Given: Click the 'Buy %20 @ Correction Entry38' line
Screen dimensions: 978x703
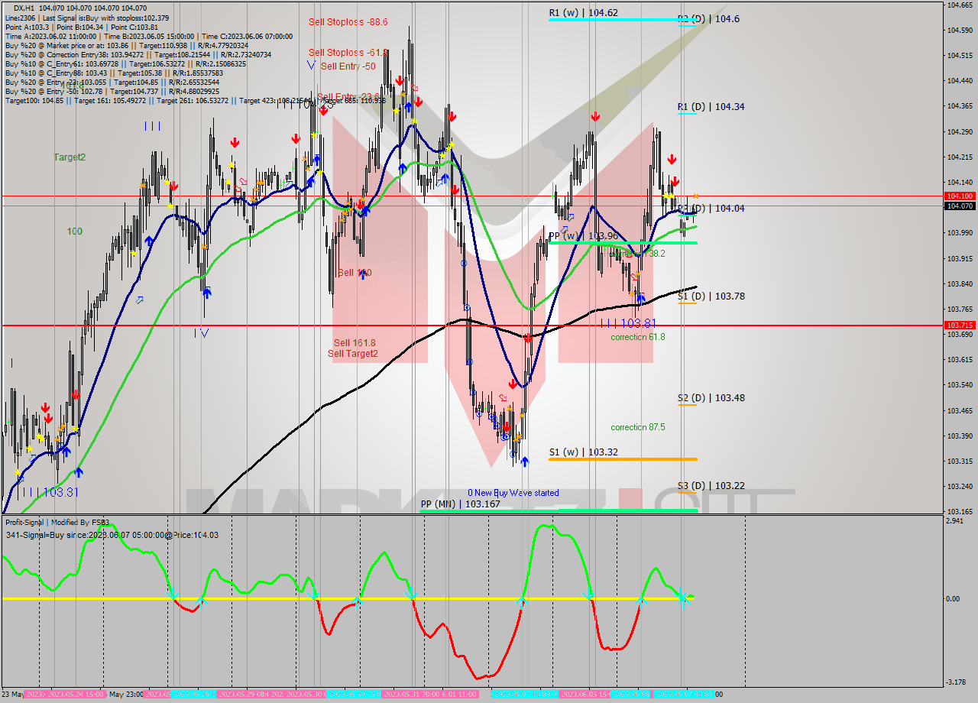Looking at the screenshot, I should coord(138,54).
